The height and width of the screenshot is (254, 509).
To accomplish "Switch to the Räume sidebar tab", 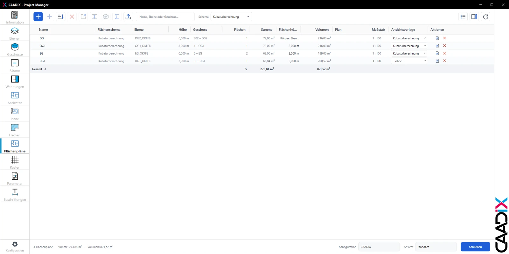I will (x=15, y=66).
